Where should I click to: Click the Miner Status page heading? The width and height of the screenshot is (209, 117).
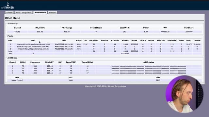click(13, 18)
